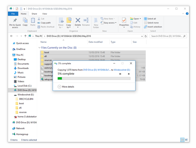Click the Delete X icon

tap(78, 20)
